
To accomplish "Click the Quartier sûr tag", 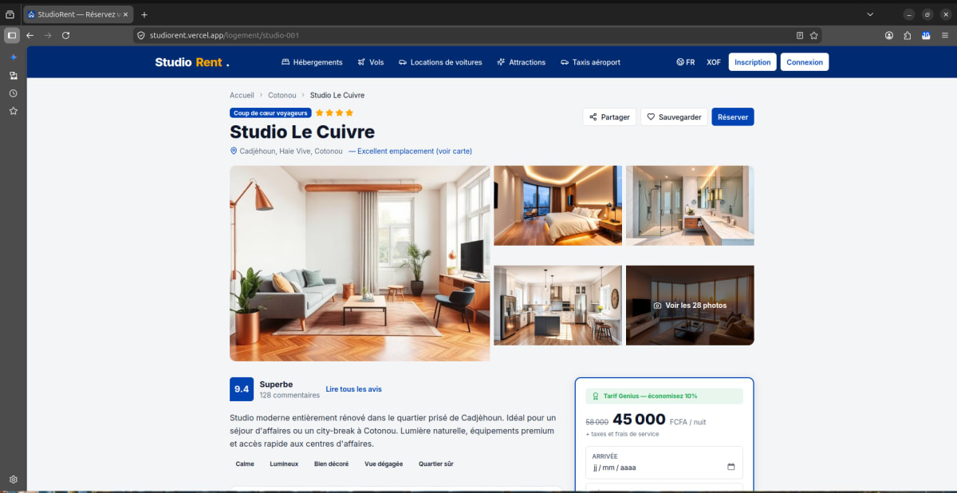I will click(x=436, y=463).
